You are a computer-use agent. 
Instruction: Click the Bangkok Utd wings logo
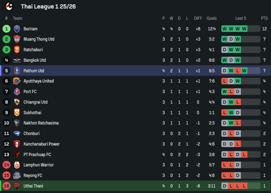17,60
